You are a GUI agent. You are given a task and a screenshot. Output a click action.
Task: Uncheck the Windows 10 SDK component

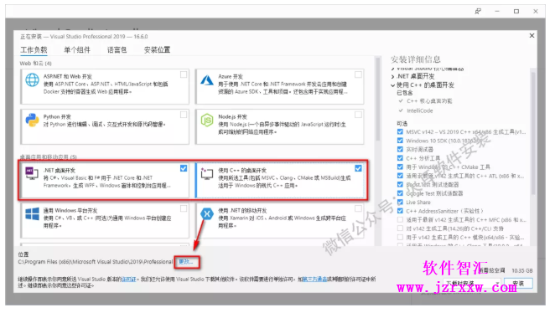click(x=400, y=141)
